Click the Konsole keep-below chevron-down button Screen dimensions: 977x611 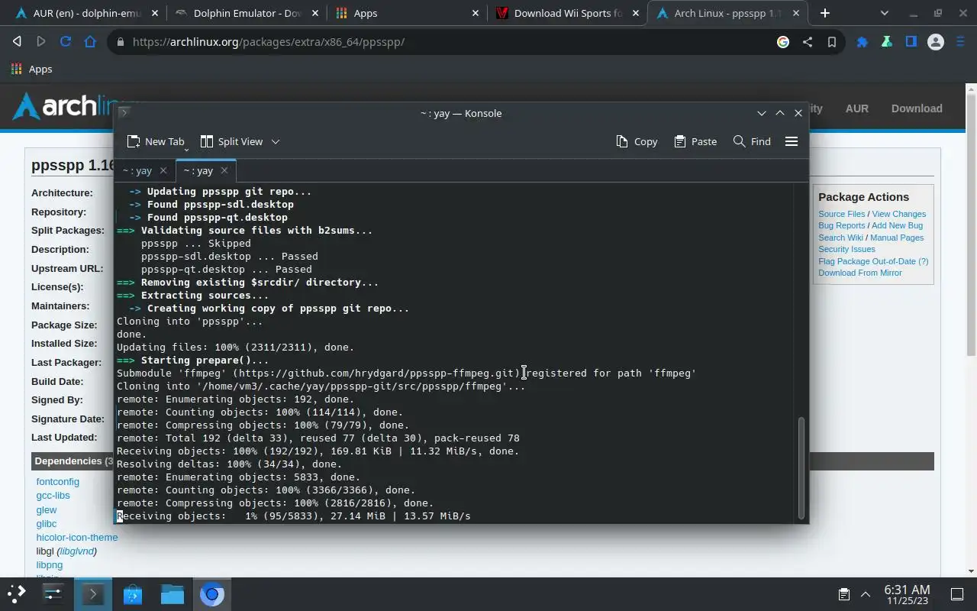coord(761,113)
